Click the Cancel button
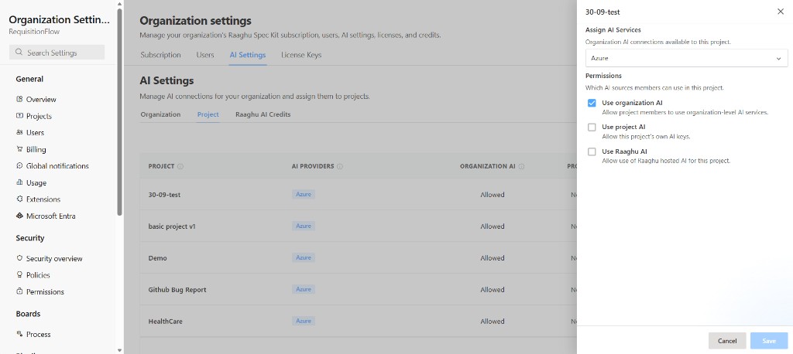 point(726,341)
